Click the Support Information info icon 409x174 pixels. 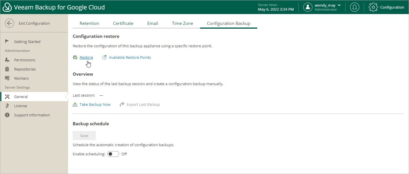point(7,115)
